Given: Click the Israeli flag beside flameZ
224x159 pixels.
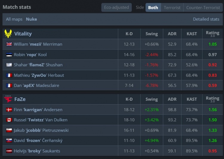Looking at the screenshot, I should (x=9, y=65).
